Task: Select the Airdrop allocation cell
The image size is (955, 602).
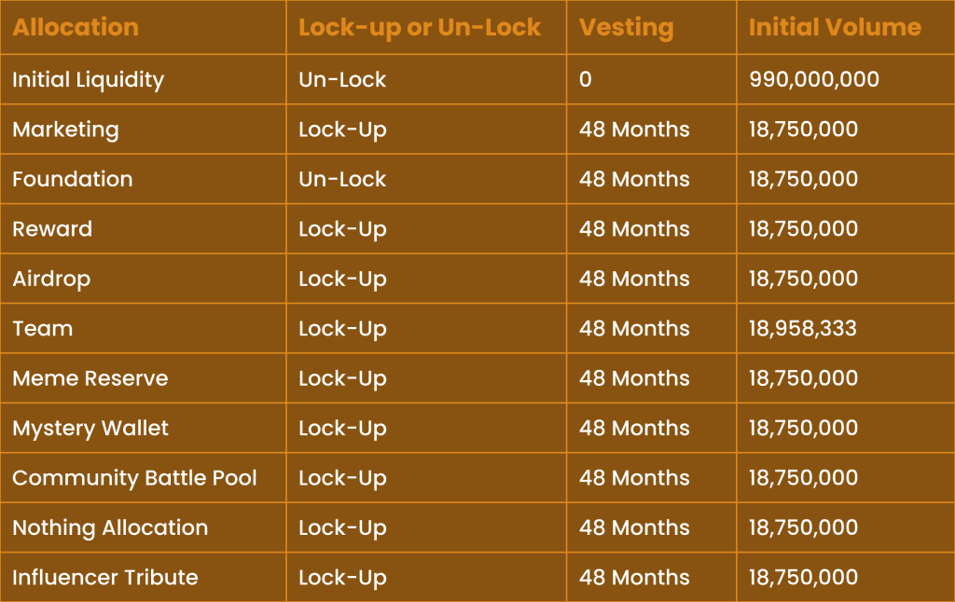Action: click(51, 279)
